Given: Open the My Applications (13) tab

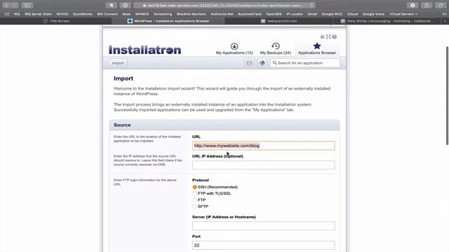Looking at the screenshot, I should click(x=234, y=48).
